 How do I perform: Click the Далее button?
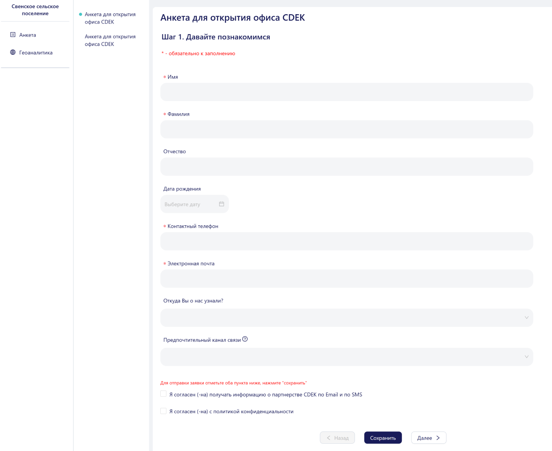tap(429, 438)
